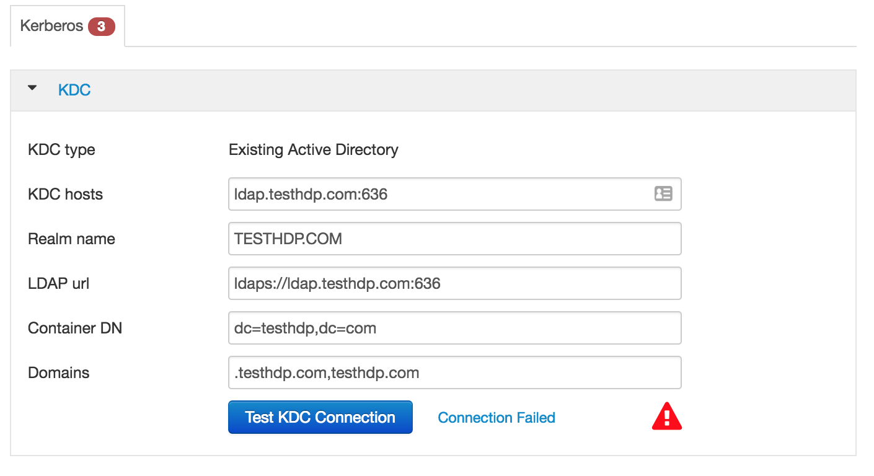Click the Existing Active Directory value text

click(313, 149)
